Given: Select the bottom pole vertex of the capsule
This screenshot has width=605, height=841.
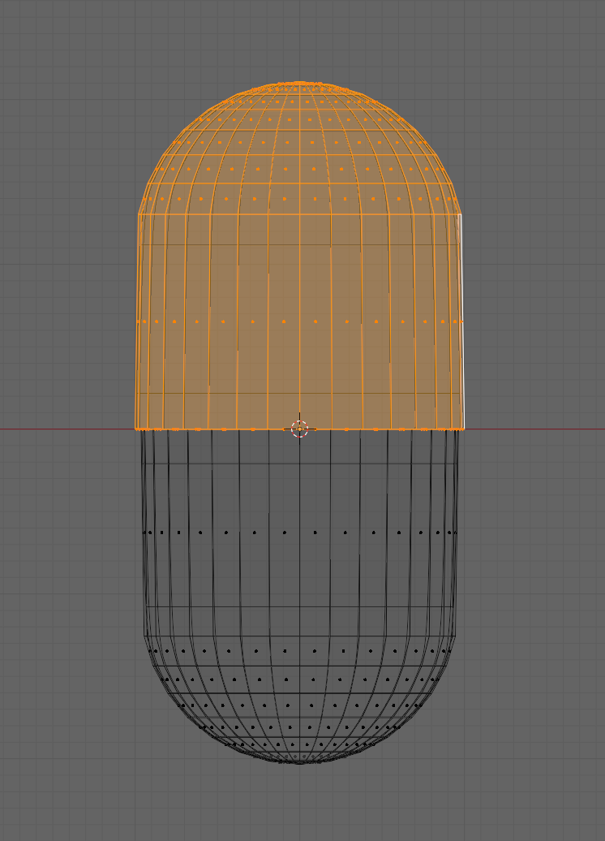Looking at the screenshot, I should 299,762.
